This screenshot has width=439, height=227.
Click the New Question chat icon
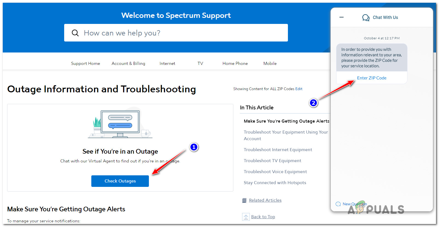coord(338,204)
